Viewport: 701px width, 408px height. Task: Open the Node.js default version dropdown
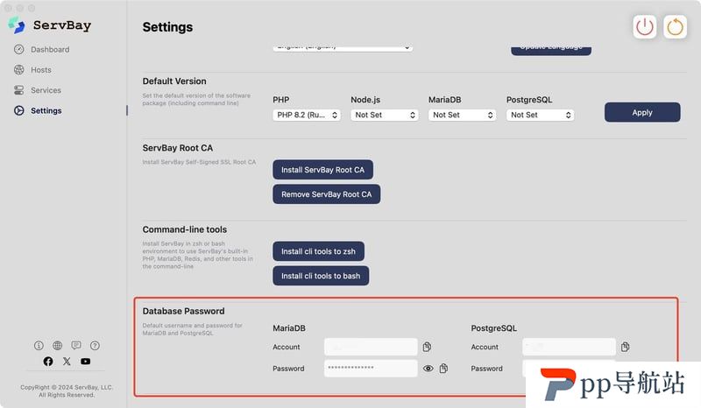(x=385, y=115)
